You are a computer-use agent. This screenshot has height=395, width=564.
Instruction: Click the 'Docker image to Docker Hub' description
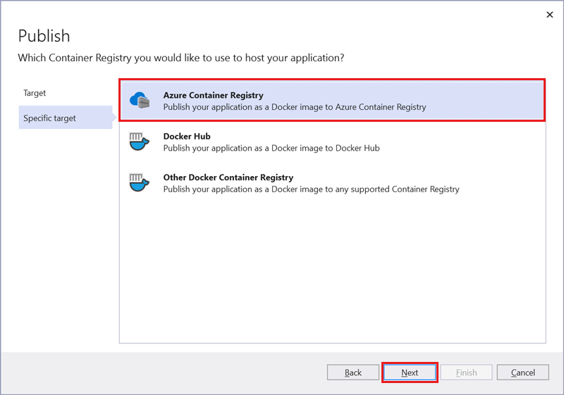(271, 148)
